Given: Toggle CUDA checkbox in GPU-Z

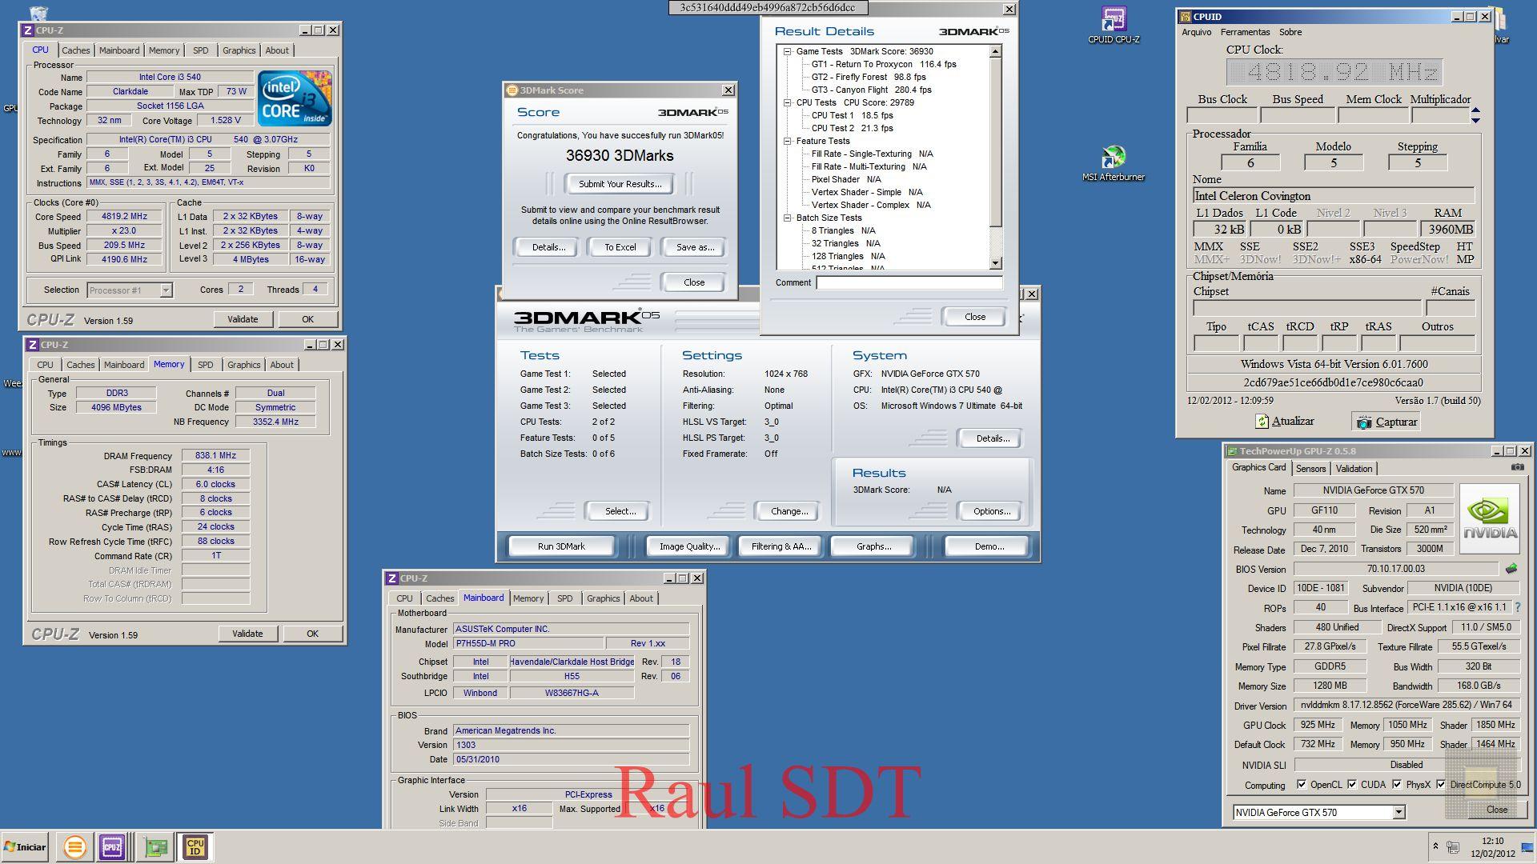Looking at the screenshot, I should 1352,785.
